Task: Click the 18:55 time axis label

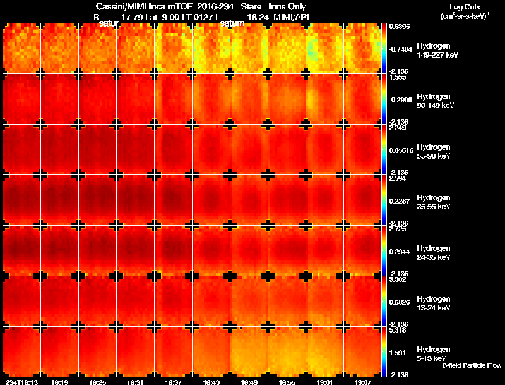Action: pos(287,382)
